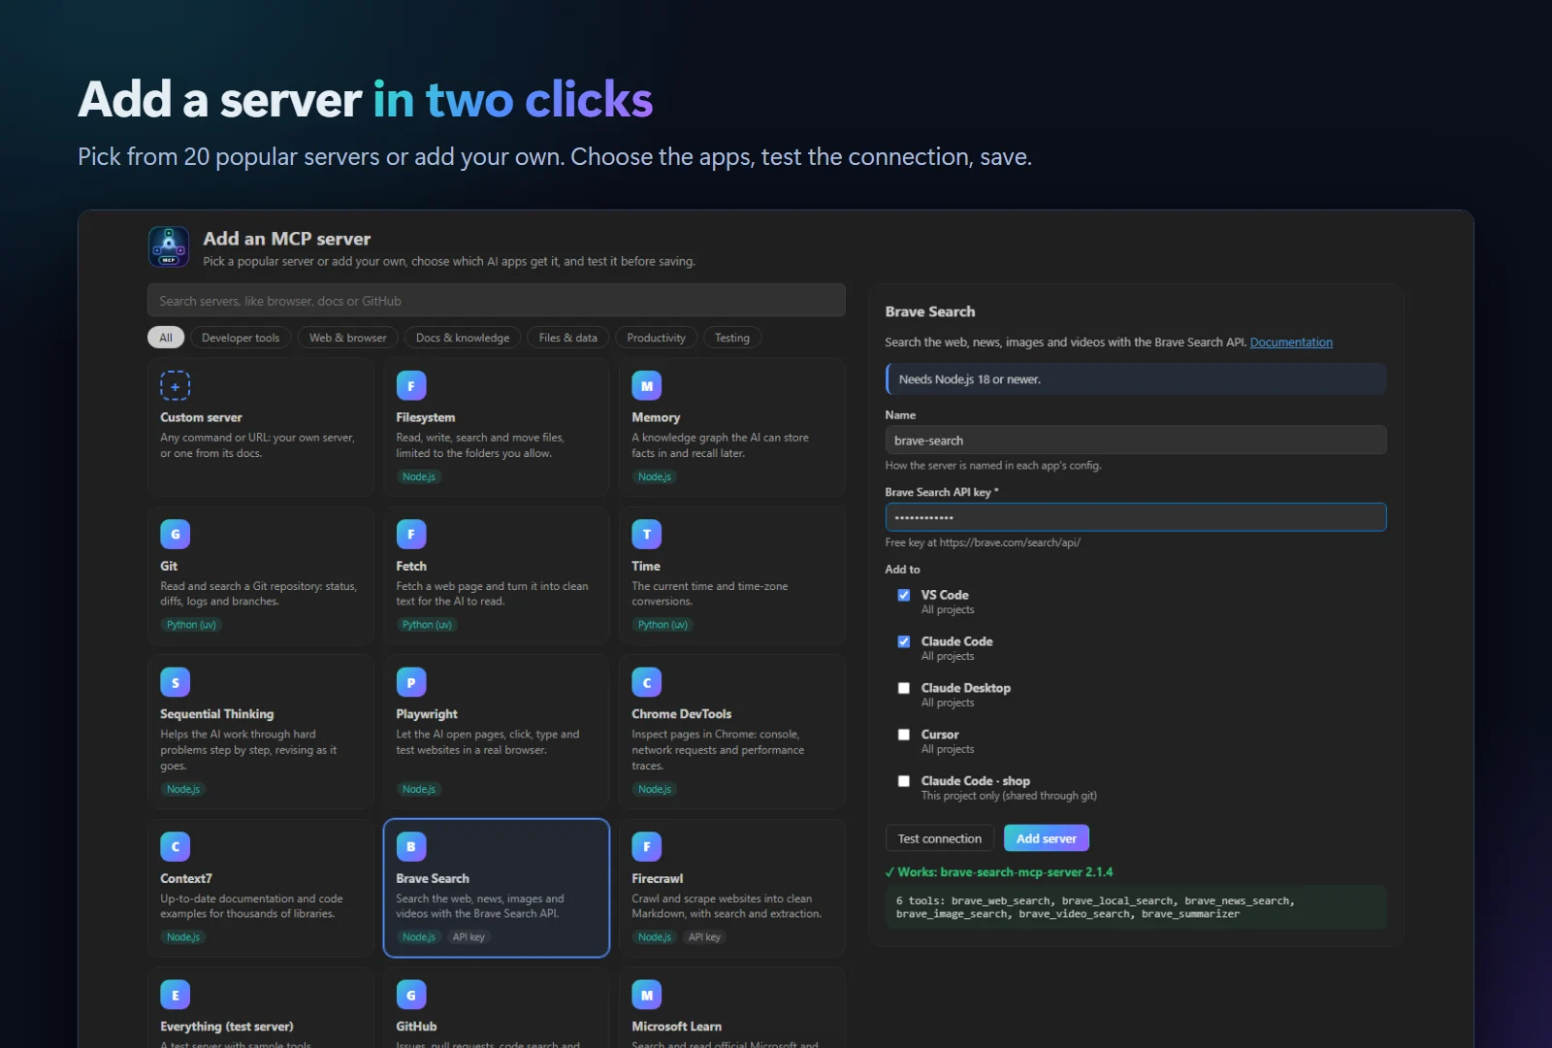Click the Needs Node.js 18 or newer notice
This screenshot has width=1552, height=1048.
(x=1136, y=379)
